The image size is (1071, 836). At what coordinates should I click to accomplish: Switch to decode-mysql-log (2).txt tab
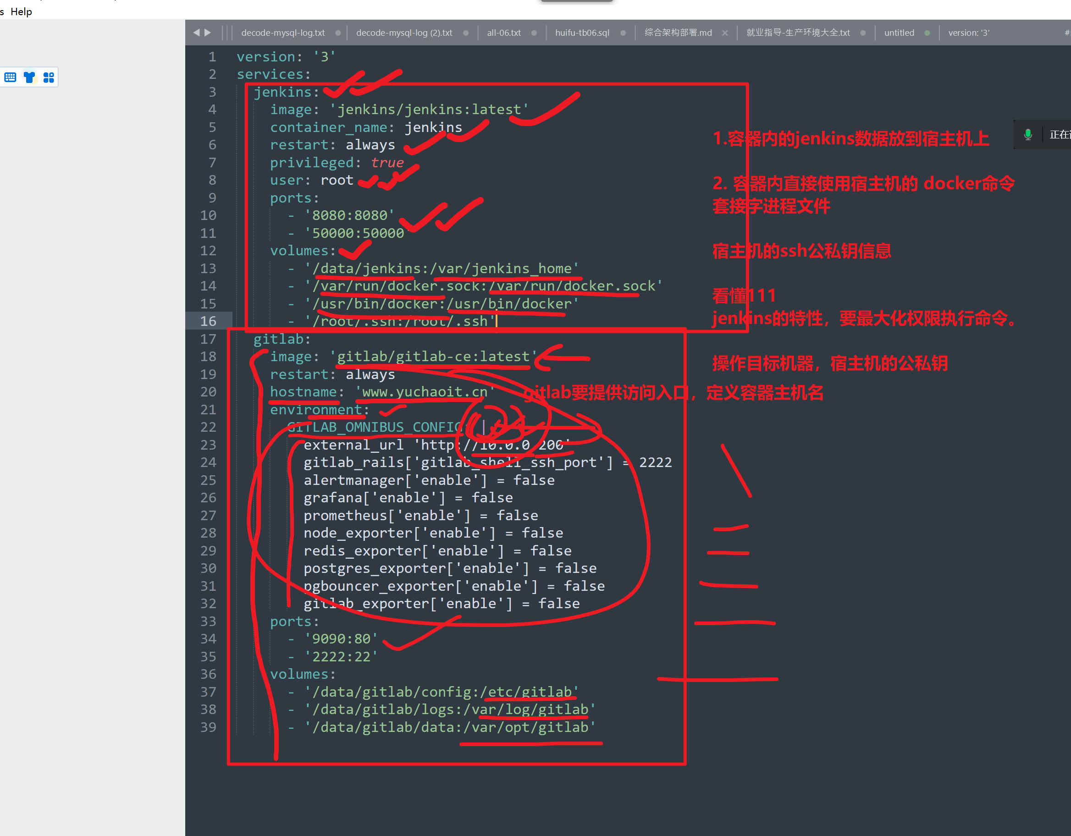coord(404,33)
